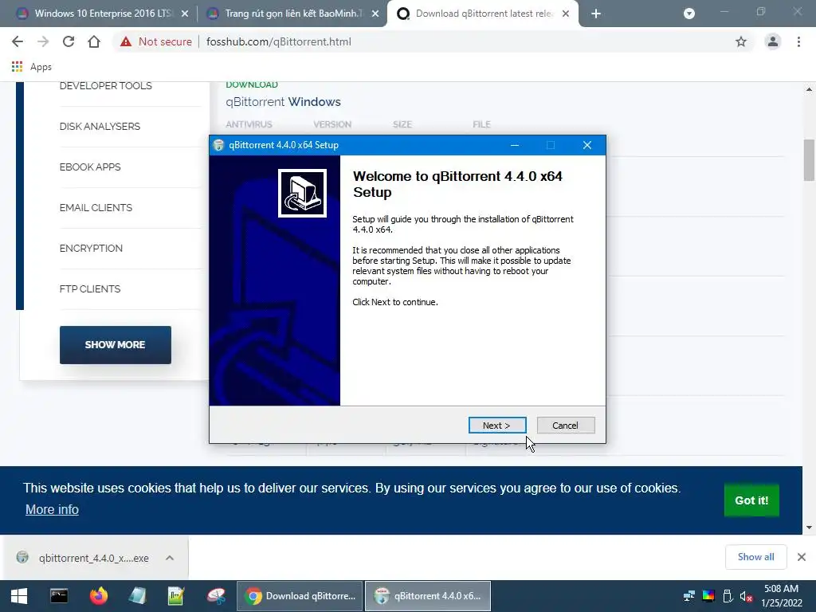Launch Command Prompt from the taskbar
The image size is (816, 612).
pos(59,596)
